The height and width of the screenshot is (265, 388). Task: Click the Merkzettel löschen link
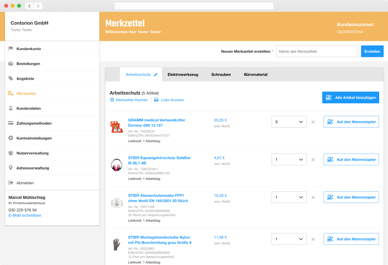[132, 100]
